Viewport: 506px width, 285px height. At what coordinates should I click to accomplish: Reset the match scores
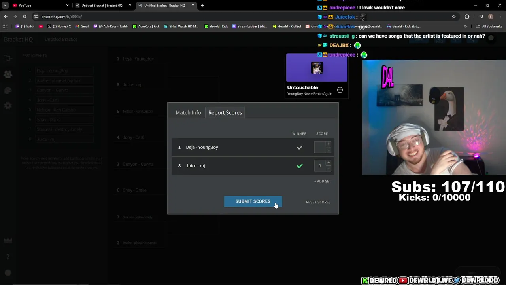[318, 202]
